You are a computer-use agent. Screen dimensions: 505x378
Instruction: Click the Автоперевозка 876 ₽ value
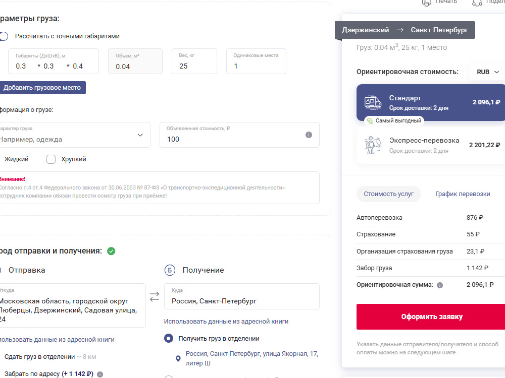click(475, 218)
